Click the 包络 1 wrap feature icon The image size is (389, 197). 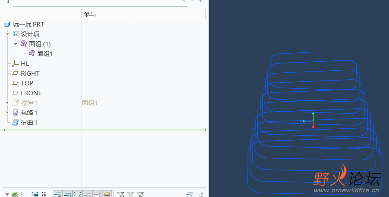[16, 112]
